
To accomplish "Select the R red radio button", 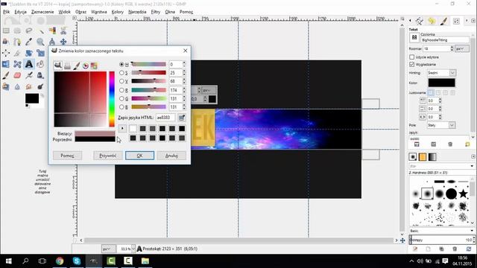I will click(121, 90).
